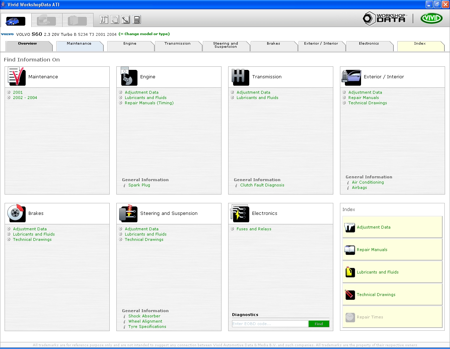Open Engine Lubricants and Fluids link

pyautogui.click(x=146, y=98)
